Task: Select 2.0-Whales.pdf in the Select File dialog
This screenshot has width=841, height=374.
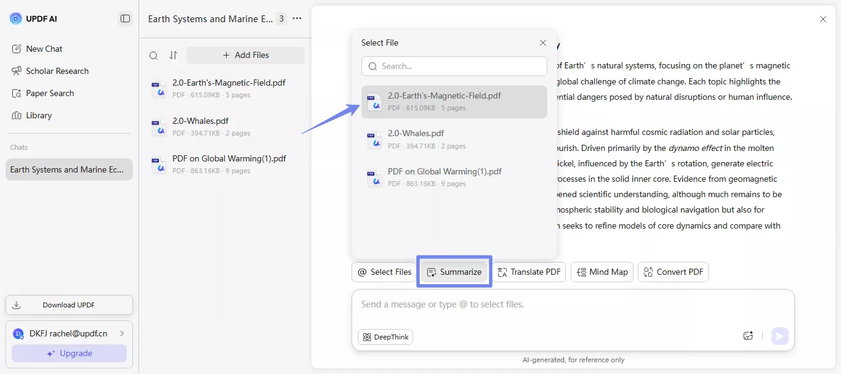Action: click(454, 139)
